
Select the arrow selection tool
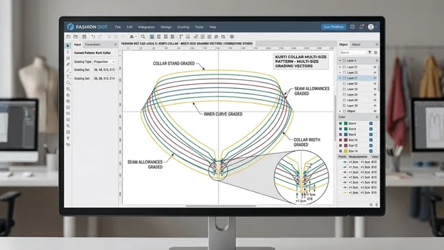point(68,45)
